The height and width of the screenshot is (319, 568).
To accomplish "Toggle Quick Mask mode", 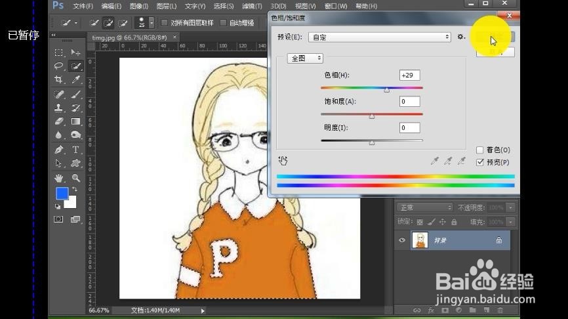I will (58, 219).
